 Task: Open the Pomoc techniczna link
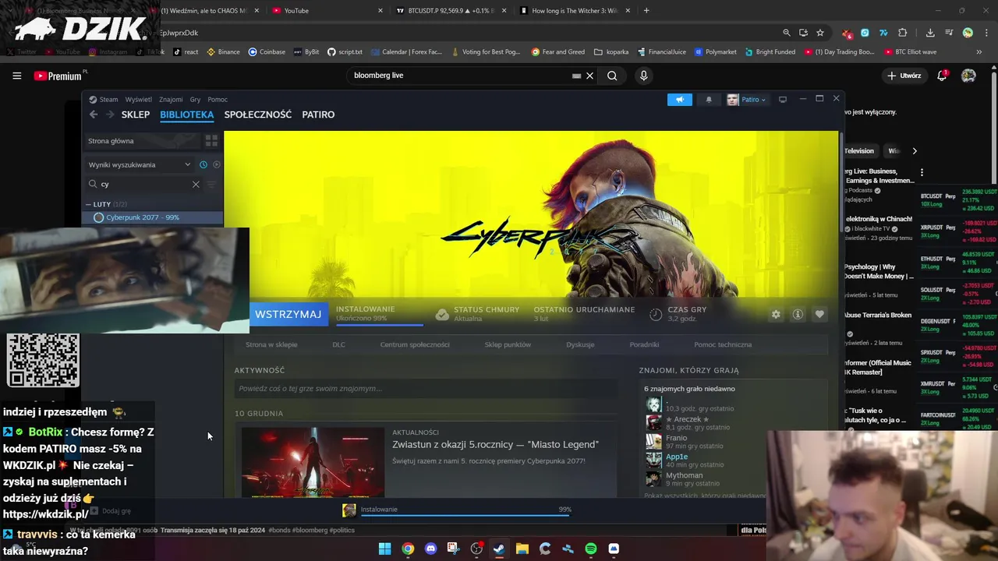tap(723, 344)
